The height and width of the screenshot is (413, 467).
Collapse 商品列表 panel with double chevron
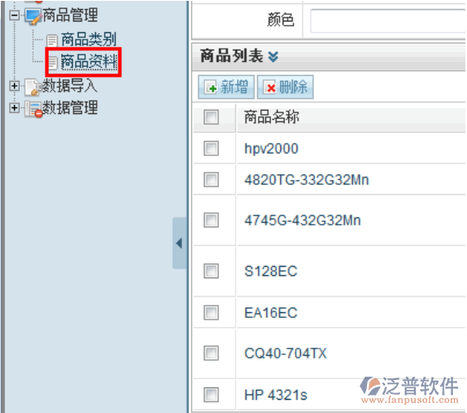click(x=273, y=56)
